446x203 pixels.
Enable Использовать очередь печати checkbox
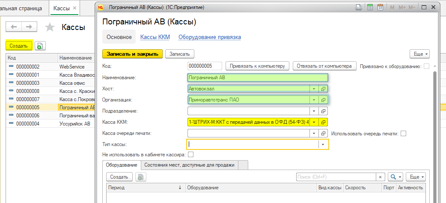403,133
